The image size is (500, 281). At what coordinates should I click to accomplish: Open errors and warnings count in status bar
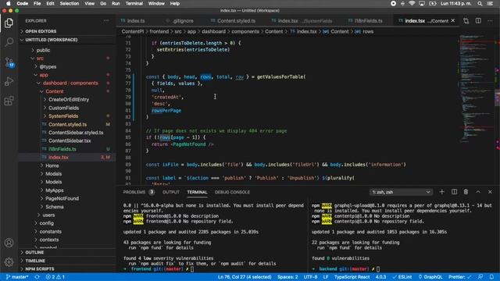pos(55,277)
